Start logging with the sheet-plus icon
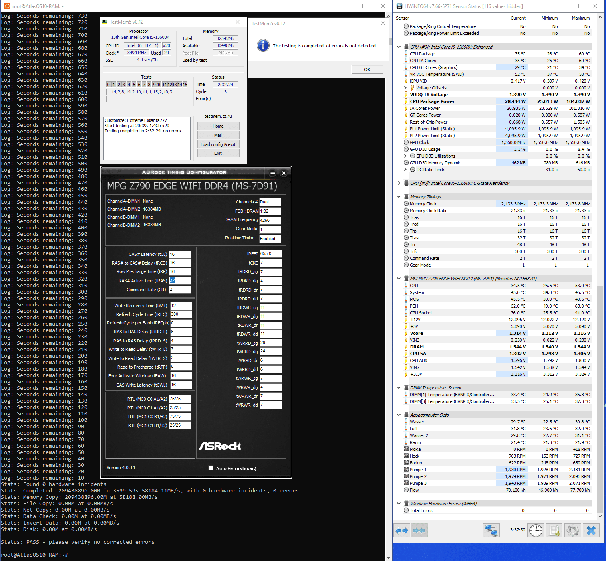This screenshot has height=561, width=606. [554, 531]
